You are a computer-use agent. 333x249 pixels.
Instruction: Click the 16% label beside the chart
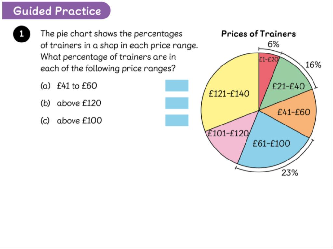pos(313,65)
